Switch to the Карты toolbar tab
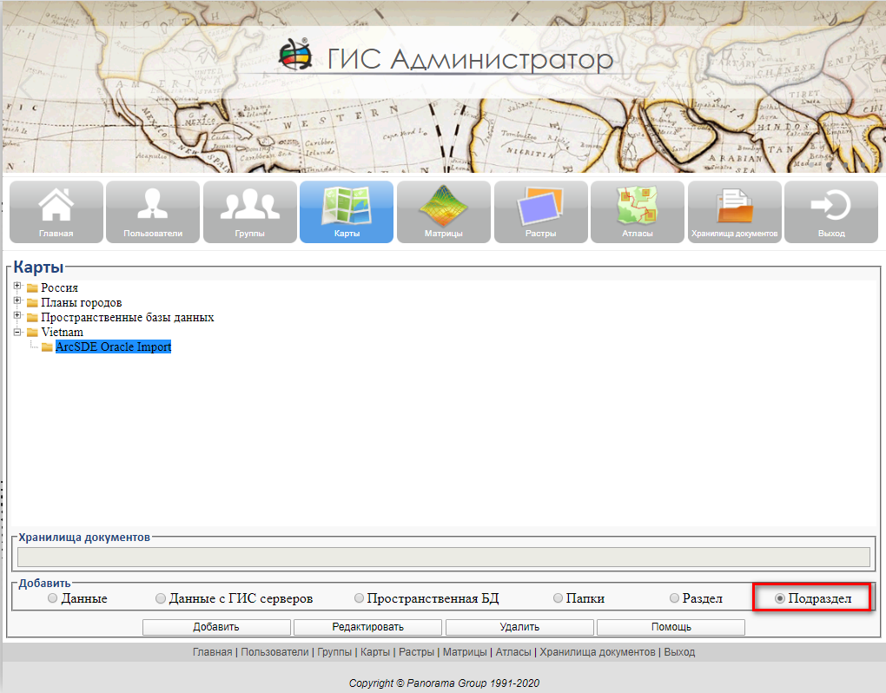The width and height of the screenshot is (886, 693). click(x=347, y=211)
